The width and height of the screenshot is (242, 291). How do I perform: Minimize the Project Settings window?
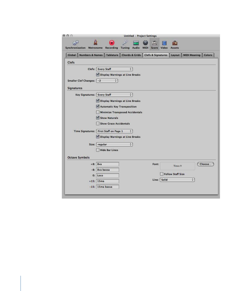(x=68, y=36)
